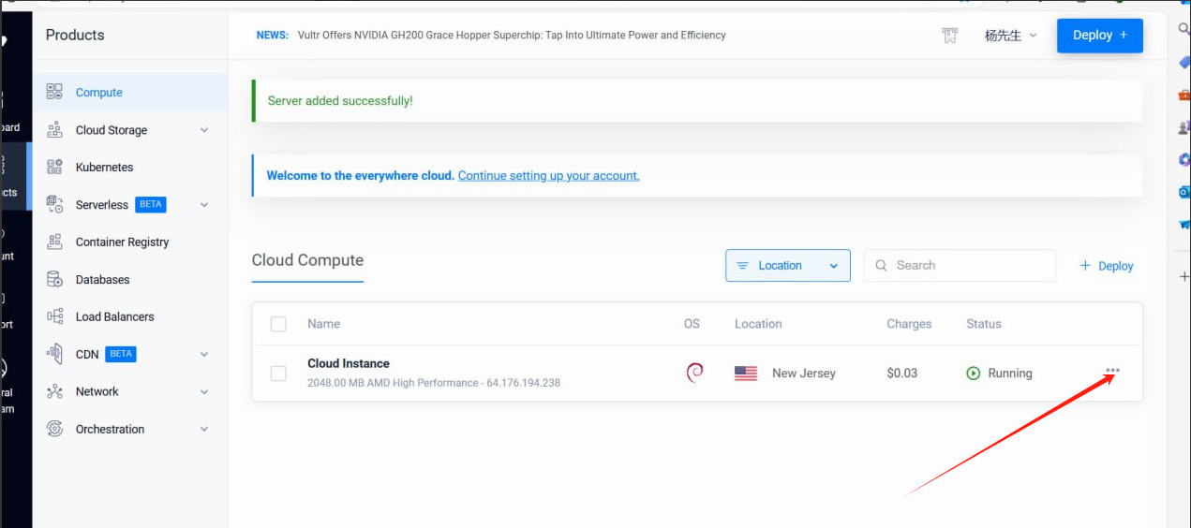Viewport: 1191px width, 528px height.
Task: Click the Debian OS icon
Action: 694,373
